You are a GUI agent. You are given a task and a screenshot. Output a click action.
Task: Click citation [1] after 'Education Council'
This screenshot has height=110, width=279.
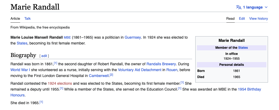(x=180, y=88)
